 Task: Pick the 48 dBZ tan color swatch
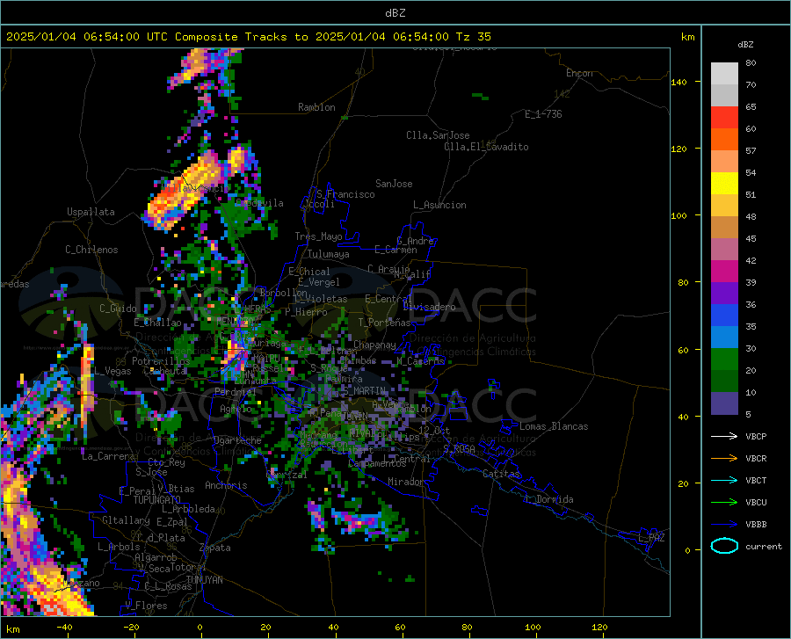pyautogui.click(x=724, y=228)
